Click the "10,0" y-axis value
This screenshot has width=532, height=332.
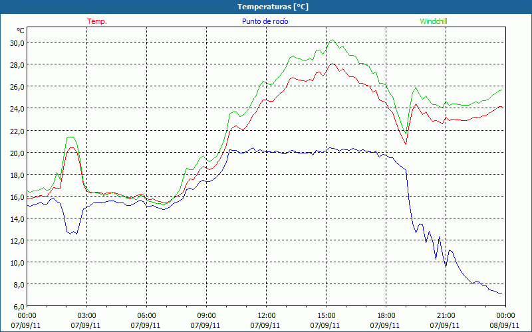[17, 263]
